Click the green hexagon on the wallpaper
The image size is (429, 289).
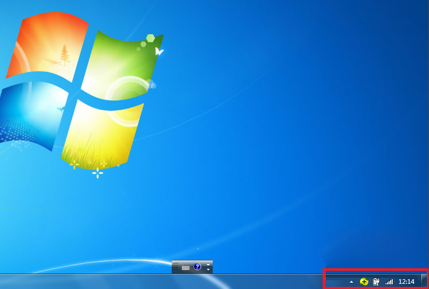click(x=150, y=38)
